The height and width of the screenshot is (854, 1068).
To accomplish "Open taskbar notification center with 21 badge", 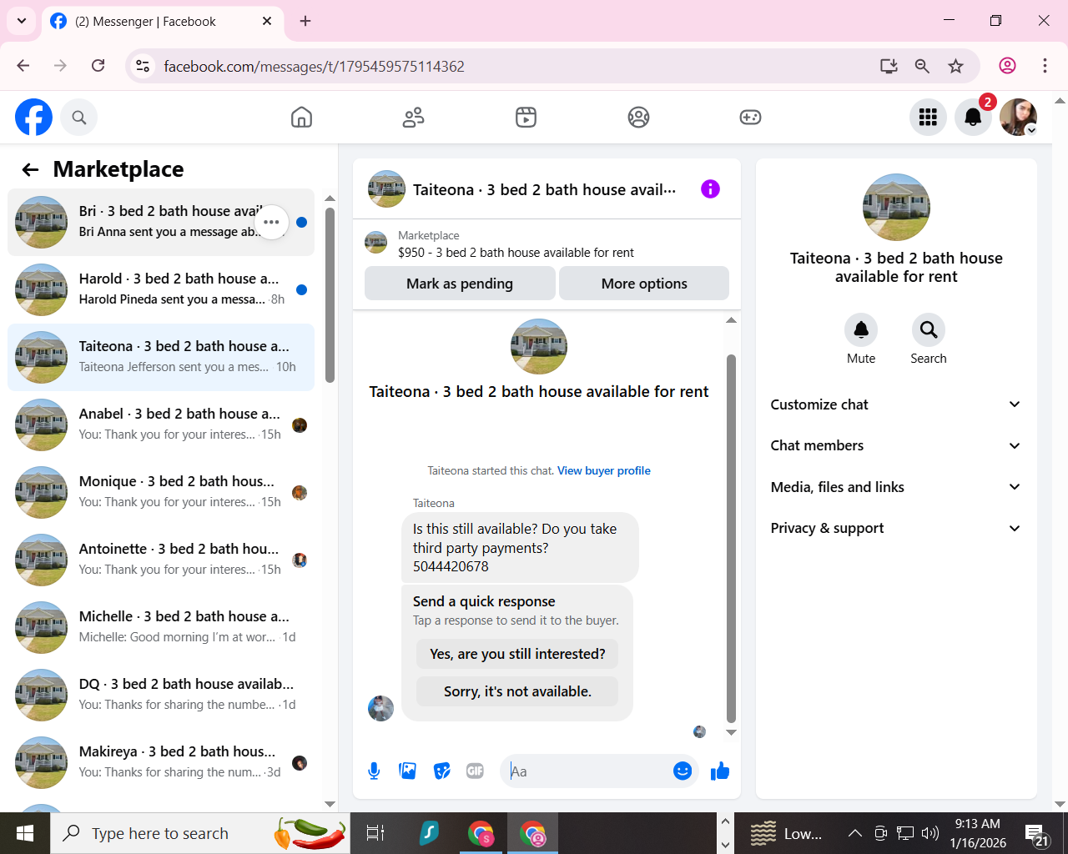I will [x=1037, y=833].
